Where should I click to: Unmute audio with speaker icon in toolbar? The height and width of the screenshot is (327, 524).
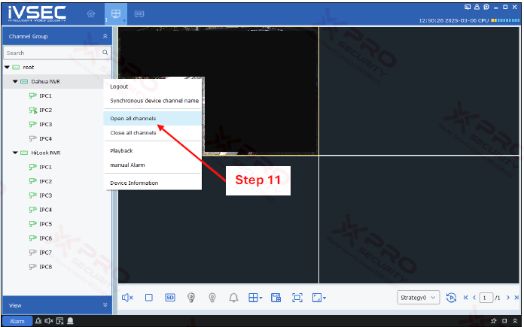pyautogui.click(x=127, y=298)
